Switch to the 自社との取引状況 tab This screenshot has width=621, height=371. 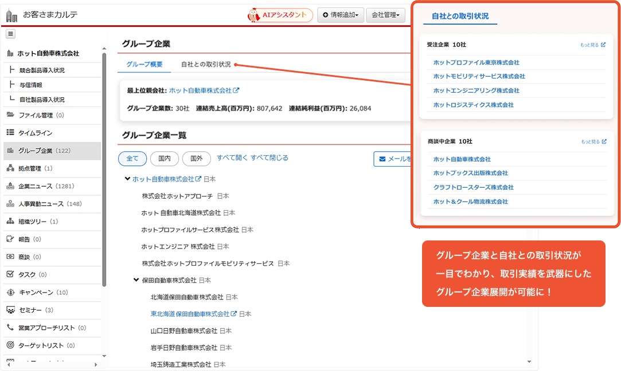click(206, 65)
